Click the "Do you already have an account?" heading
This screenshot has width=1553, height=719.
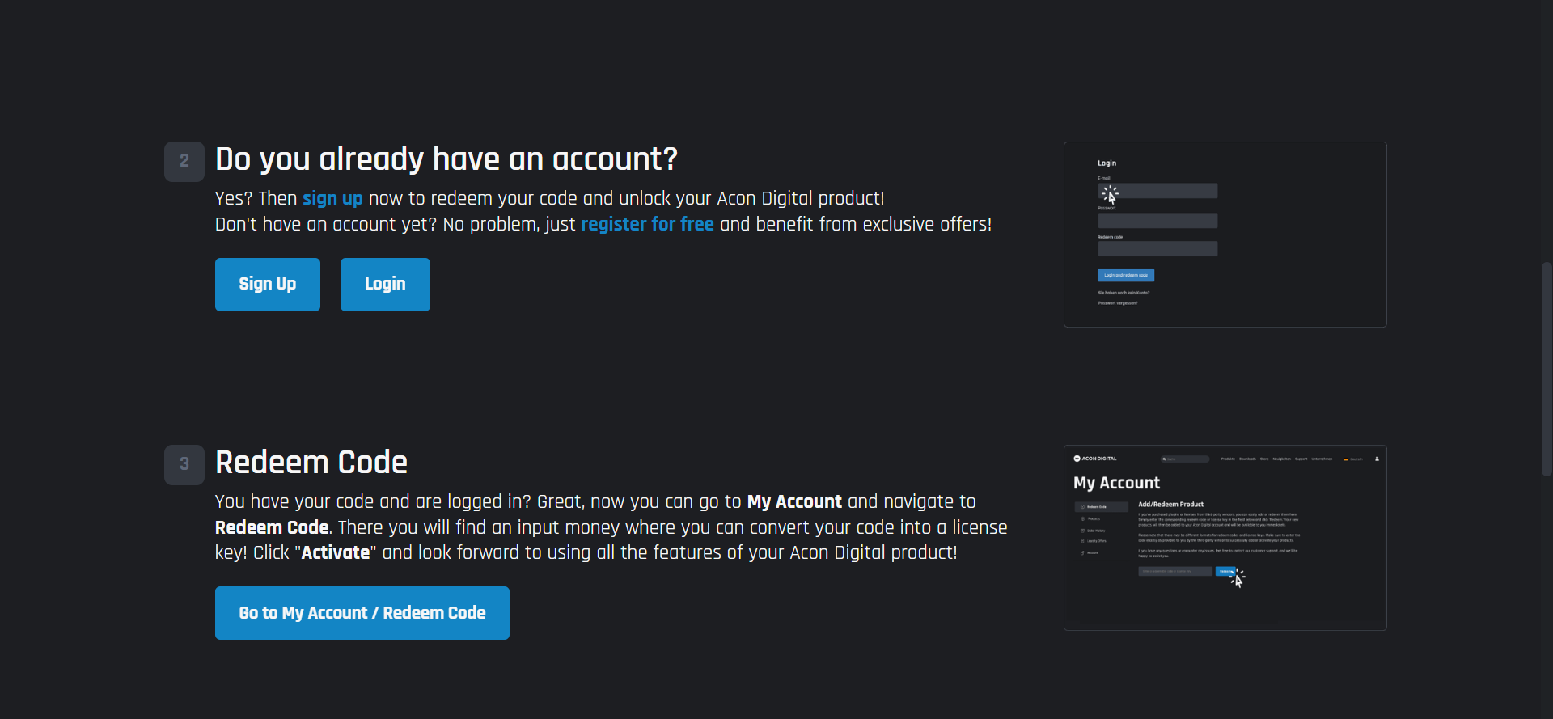coord(446,159)
